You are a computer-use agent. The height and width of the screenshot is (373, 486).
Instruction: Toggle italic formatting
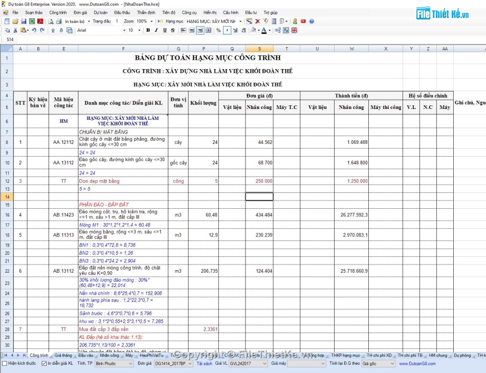(157, 30)
